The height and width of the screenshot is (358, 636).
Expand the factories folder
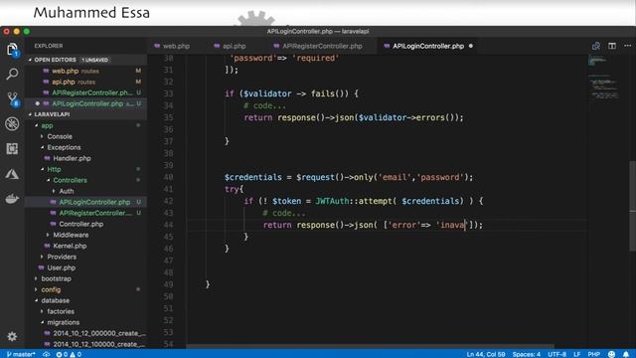(42, 311)
